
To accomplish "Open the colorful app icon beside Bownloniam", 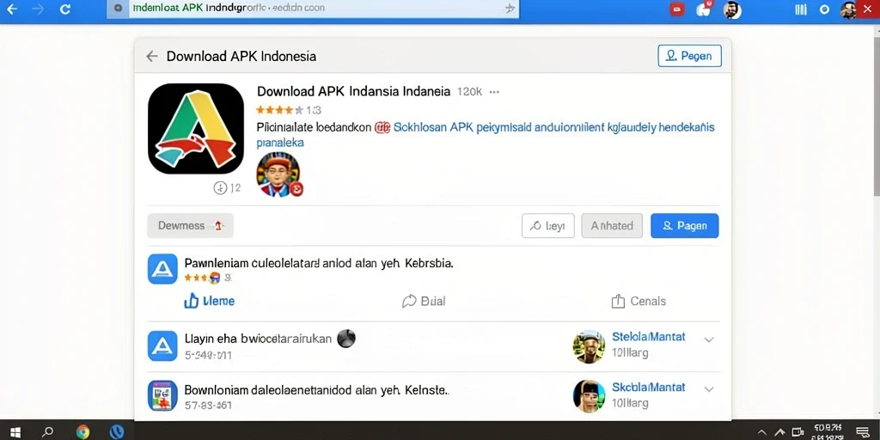I will 162,395.
